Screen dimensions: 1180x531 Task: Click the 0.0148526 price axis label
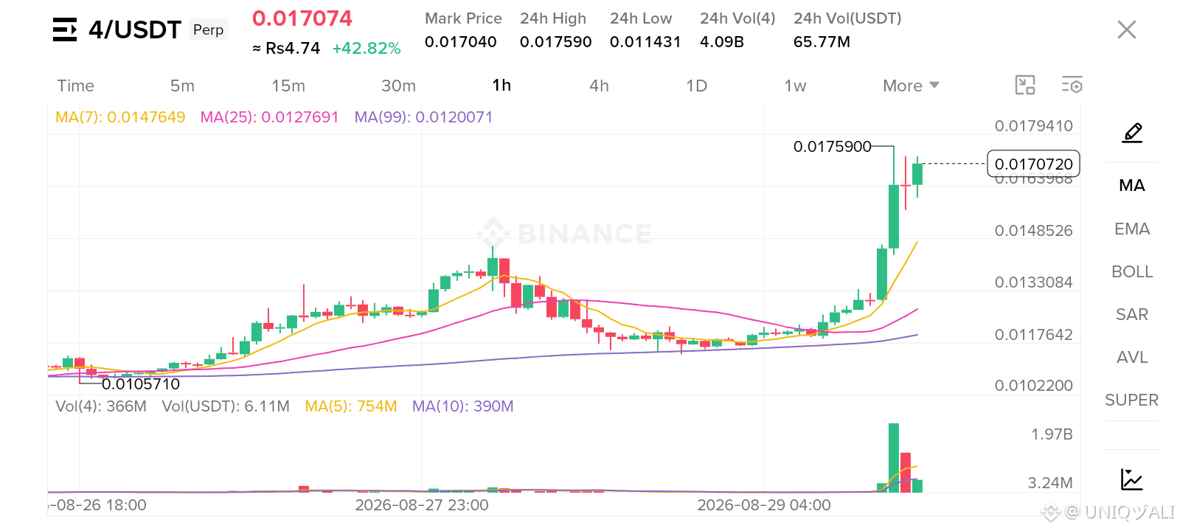click(1033, 231)
